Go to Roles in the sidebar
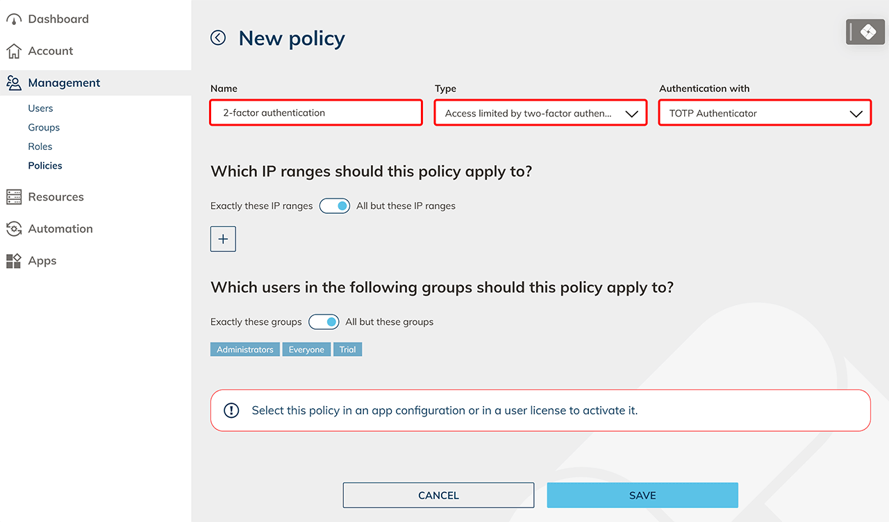 [x=40, y=146]
